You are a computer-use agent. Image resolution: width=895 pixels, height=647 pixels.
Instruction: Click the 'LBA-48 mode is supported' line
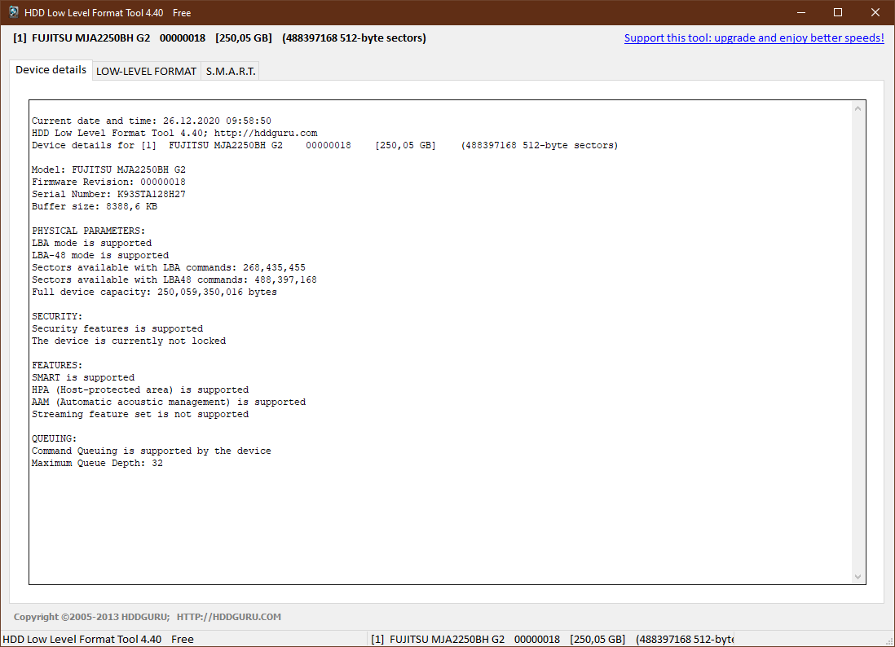coord(100,256)
